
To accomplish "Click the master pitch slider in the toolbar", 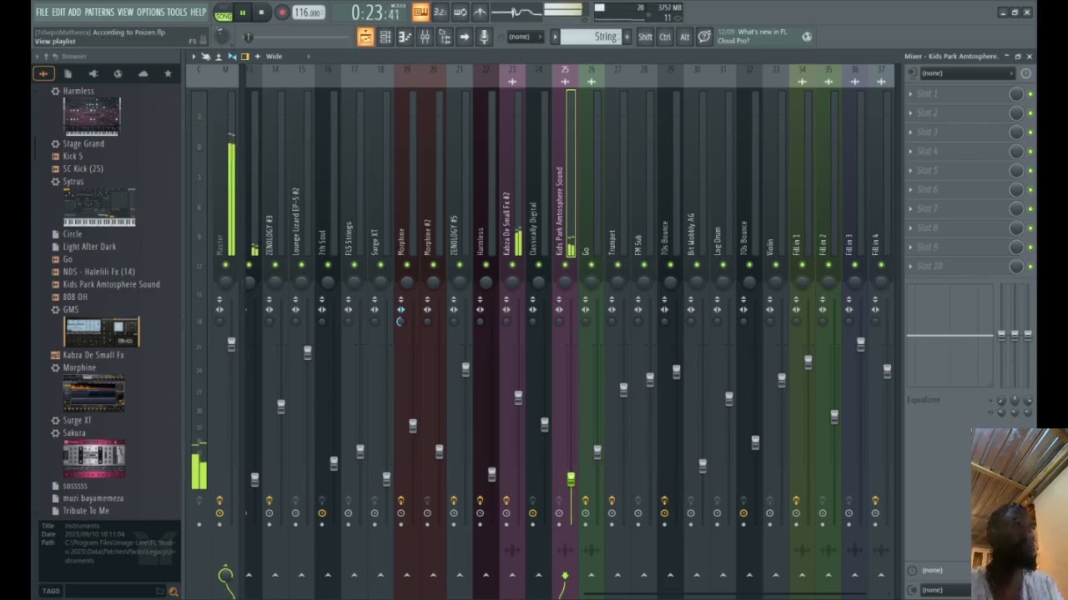I will 248,37.
